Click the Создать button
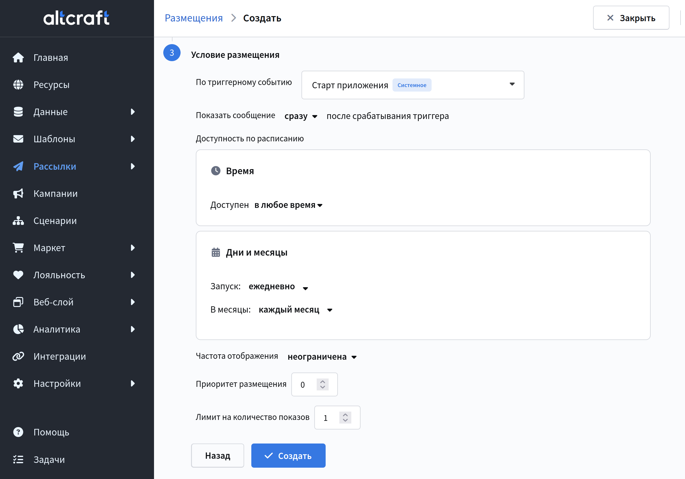 click(288, 455)
